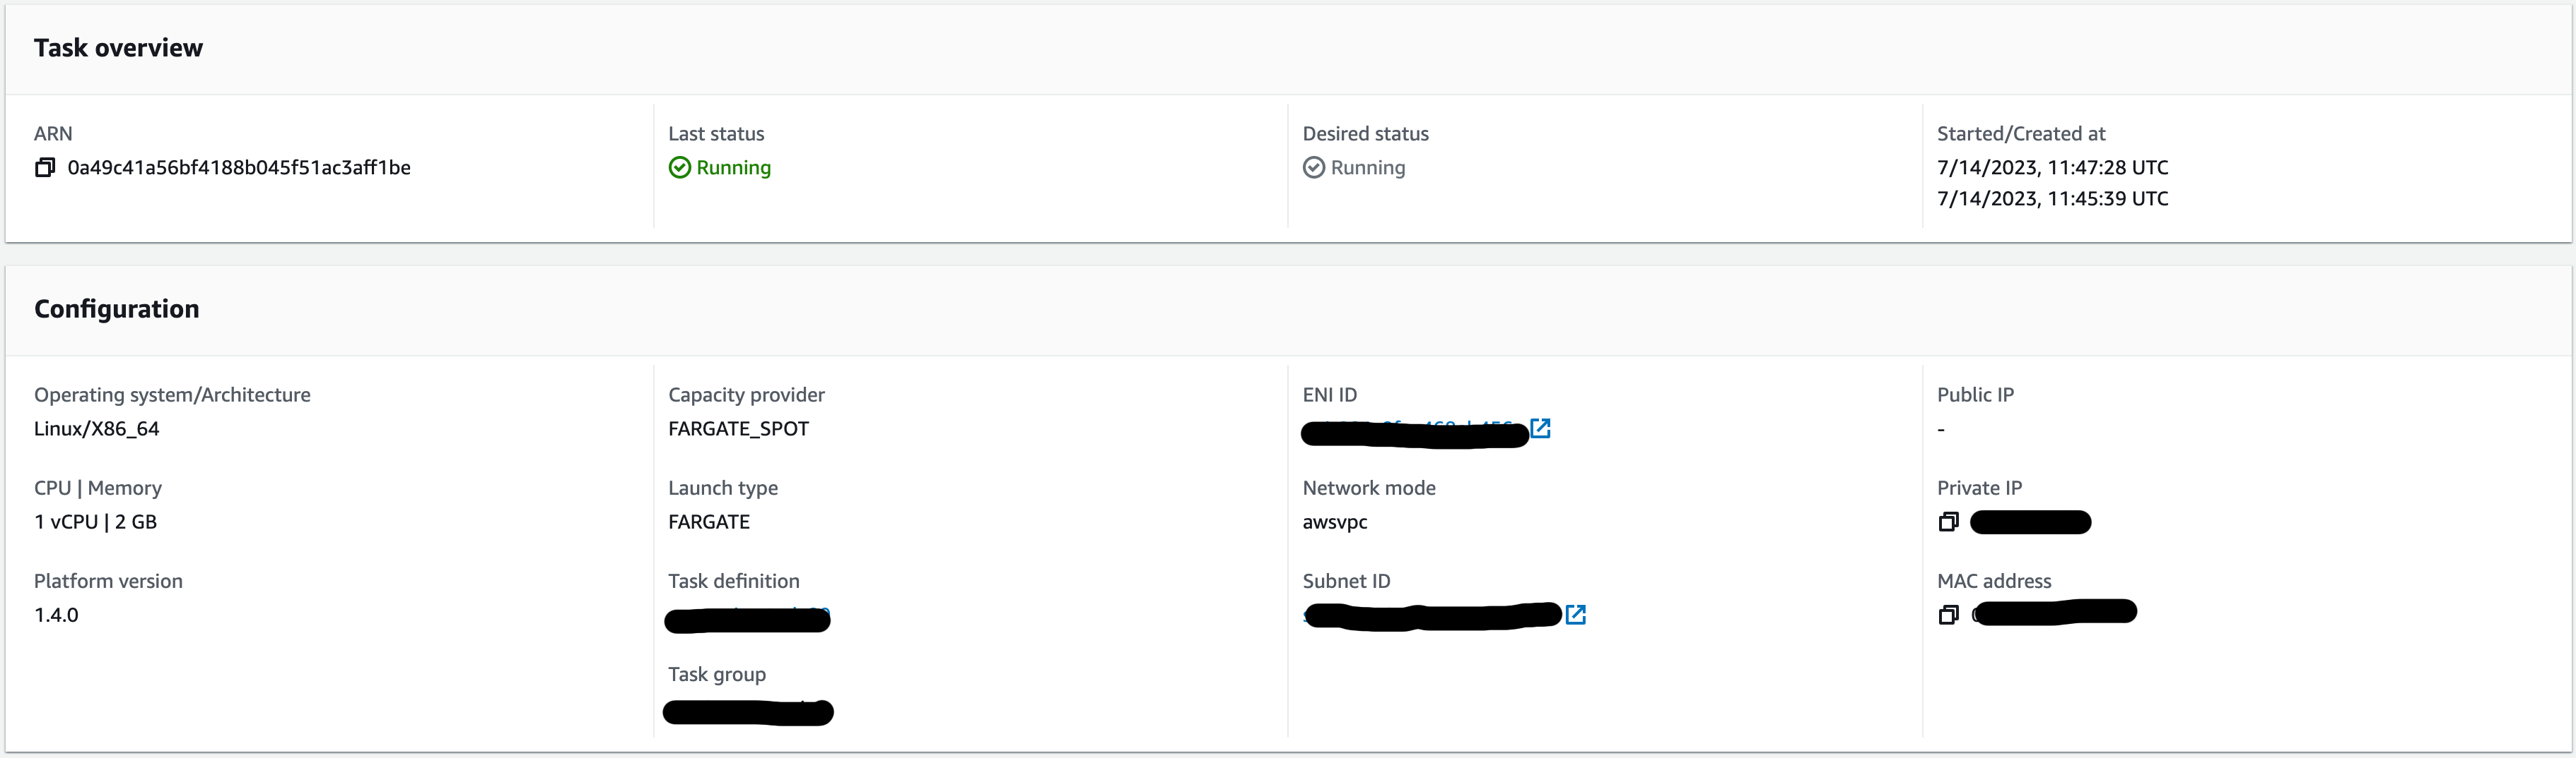
Task: Copy the MAC address value
Action: click(x=1948, y=615)
